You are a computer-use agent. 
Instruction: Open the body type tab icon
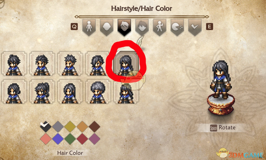point(89,27)
